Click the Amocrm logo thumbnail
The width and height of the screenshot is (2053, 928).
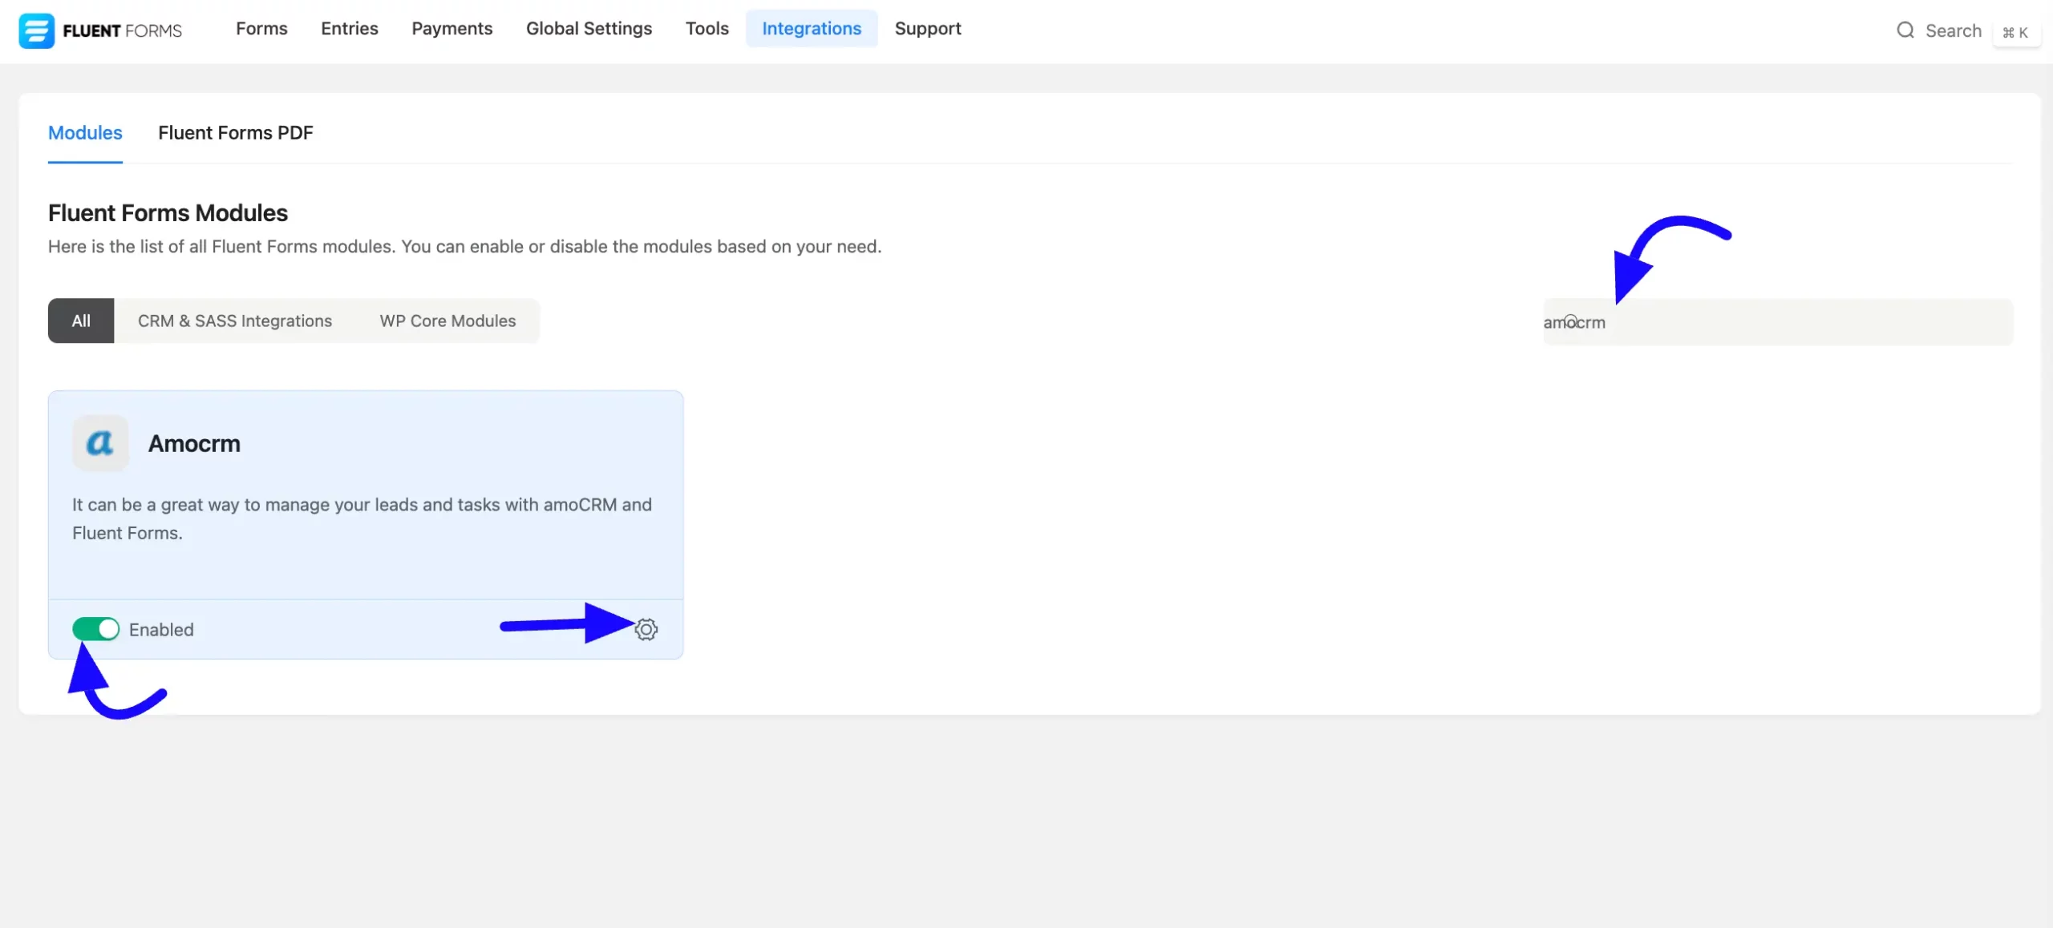[100, 442]
